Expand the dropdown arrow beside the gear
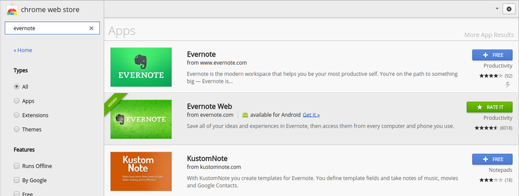 point(497,9)
